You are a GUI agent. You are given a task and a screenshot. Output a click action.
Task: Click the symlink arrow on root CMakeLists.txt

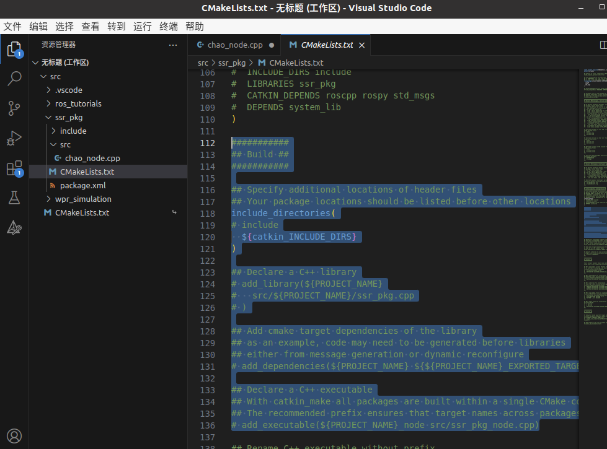point(174,212)
